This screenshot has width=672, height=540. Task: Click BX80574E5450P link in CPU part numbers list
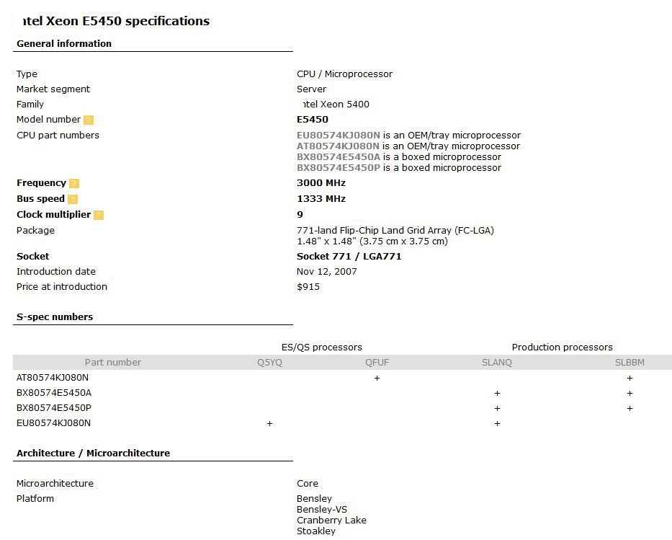click(x=338, y=168)
